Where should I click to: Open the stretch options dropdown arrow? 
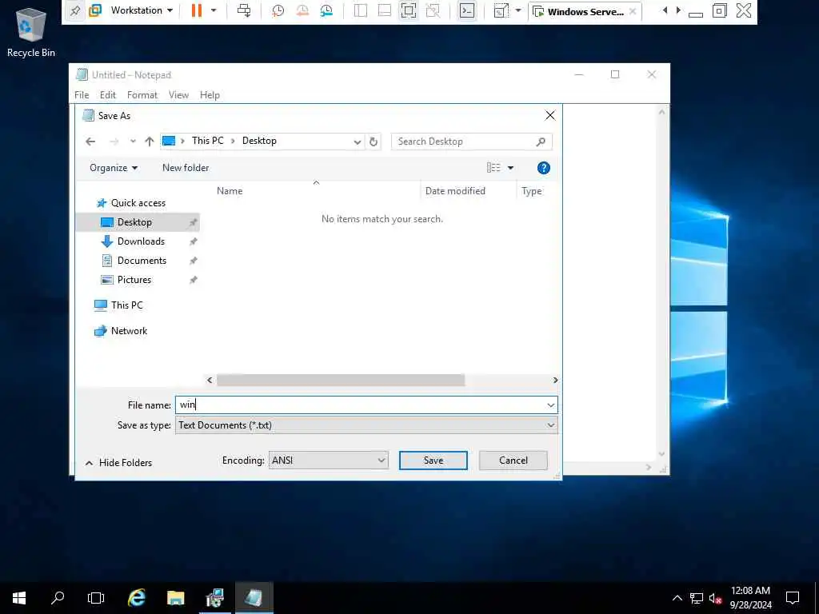tap(518, 10)
